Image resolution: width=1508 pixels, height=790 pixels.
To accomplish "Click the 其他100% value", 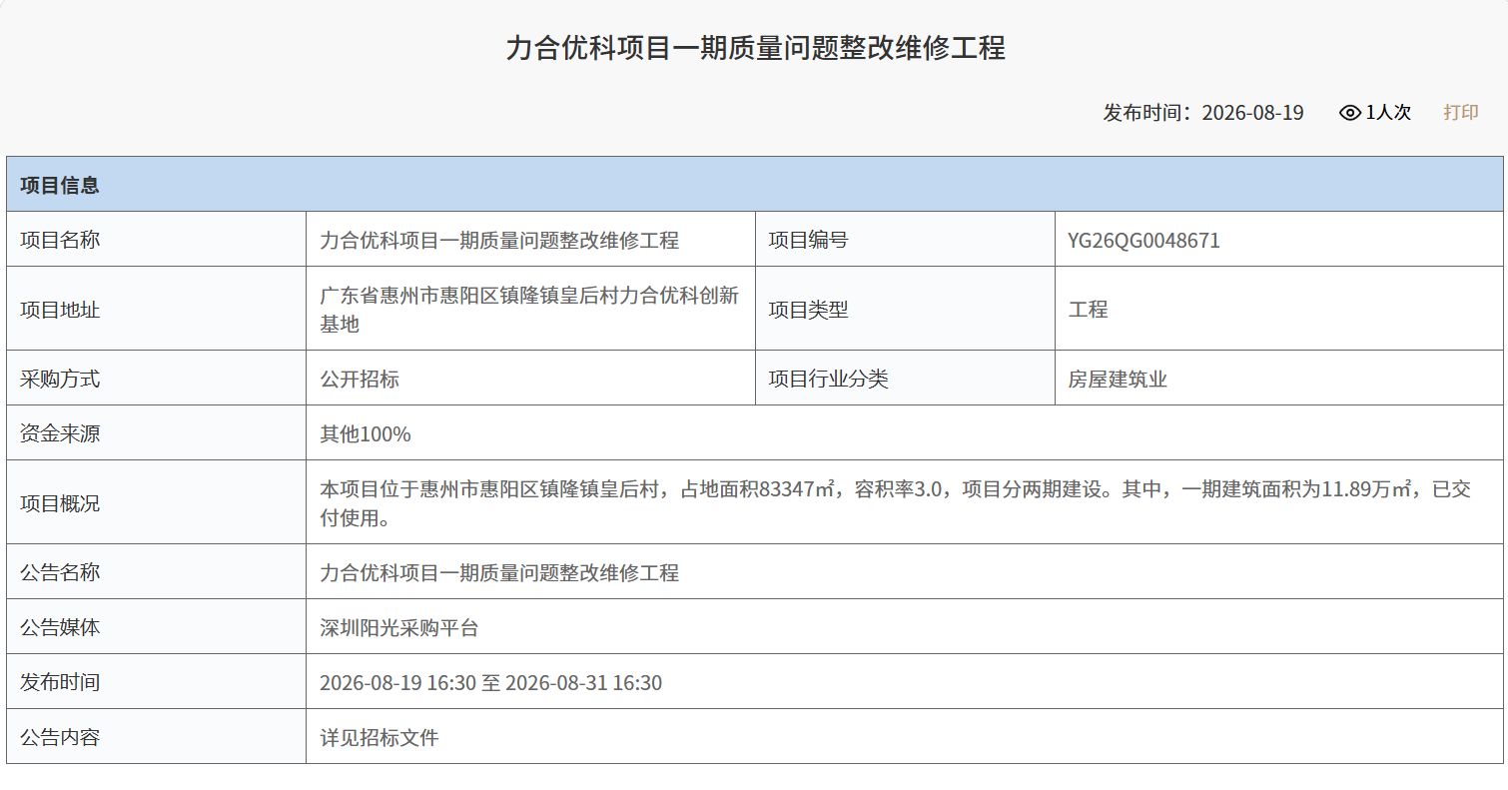I will (x=366, y=433).
